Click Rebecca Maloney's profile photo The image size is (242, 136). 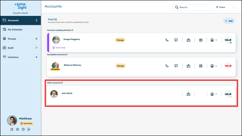coord(55,65)
